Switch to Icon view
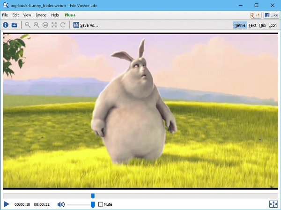Image resolution: width=281 pixels, height=210 pixels. pos(273,25)
